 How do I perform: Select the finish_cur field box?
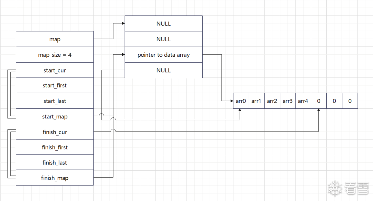[55, 132]
